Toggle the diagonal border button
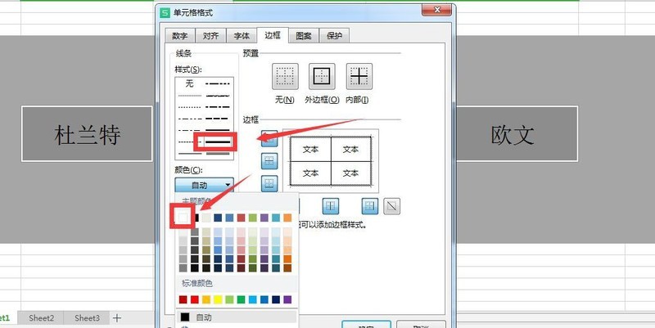 pos(393,205)
